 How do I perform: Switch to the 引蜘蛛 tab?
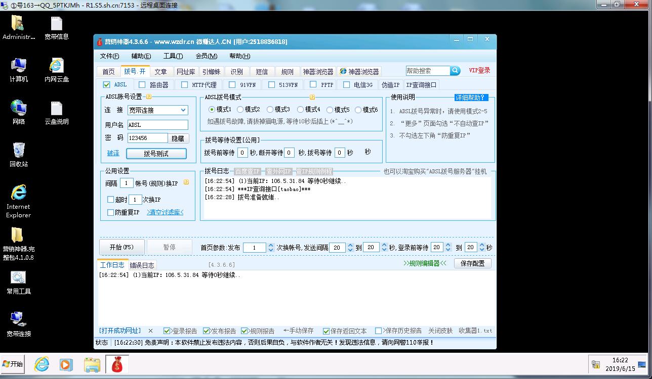[x=211, y=72]
